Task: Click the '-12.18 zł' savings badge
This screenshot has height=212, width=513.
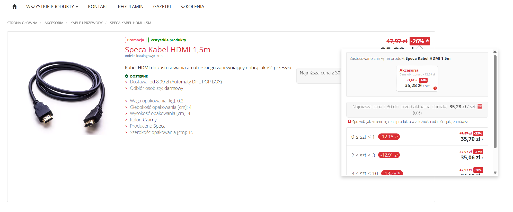Action: coord(389,137)
